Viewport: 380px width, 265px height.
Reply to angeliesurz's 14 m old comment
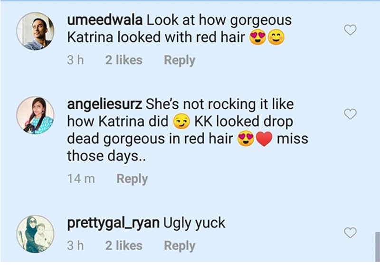(132, 179)
